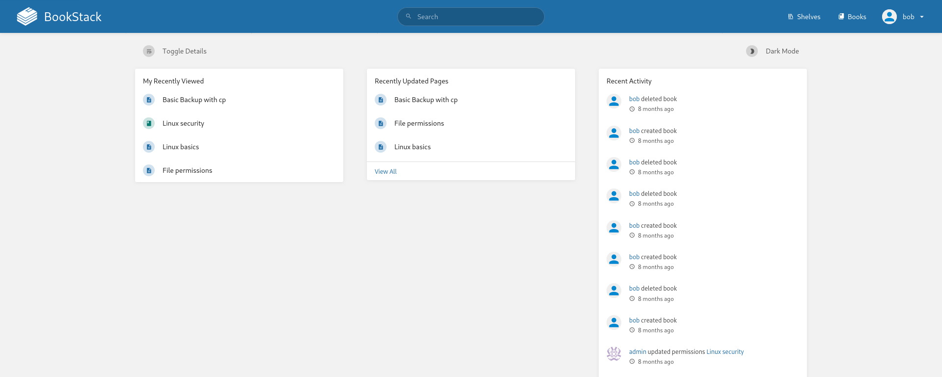Focus the Search input field in header

[x=471, y=17]
